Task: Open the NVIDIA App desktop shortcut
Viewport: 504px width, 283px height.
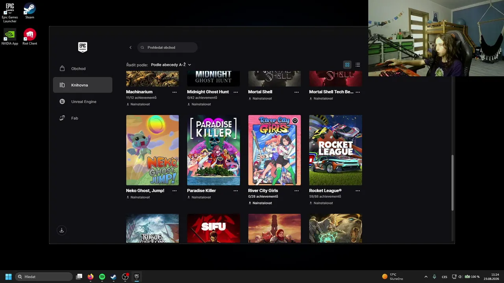Action: tap(10, 37)
